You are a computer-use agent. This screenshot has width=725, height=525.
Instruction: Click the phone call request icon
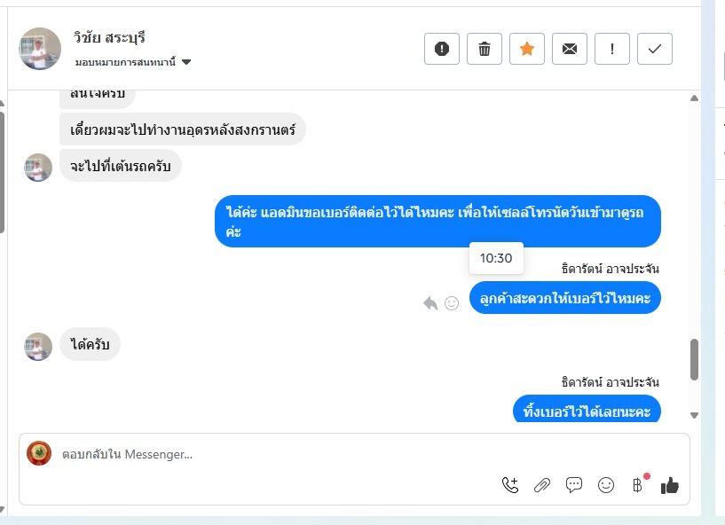tap(510, 485)
